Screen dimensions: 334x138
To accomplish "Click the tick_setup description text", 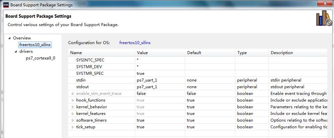I will point(299,127).
